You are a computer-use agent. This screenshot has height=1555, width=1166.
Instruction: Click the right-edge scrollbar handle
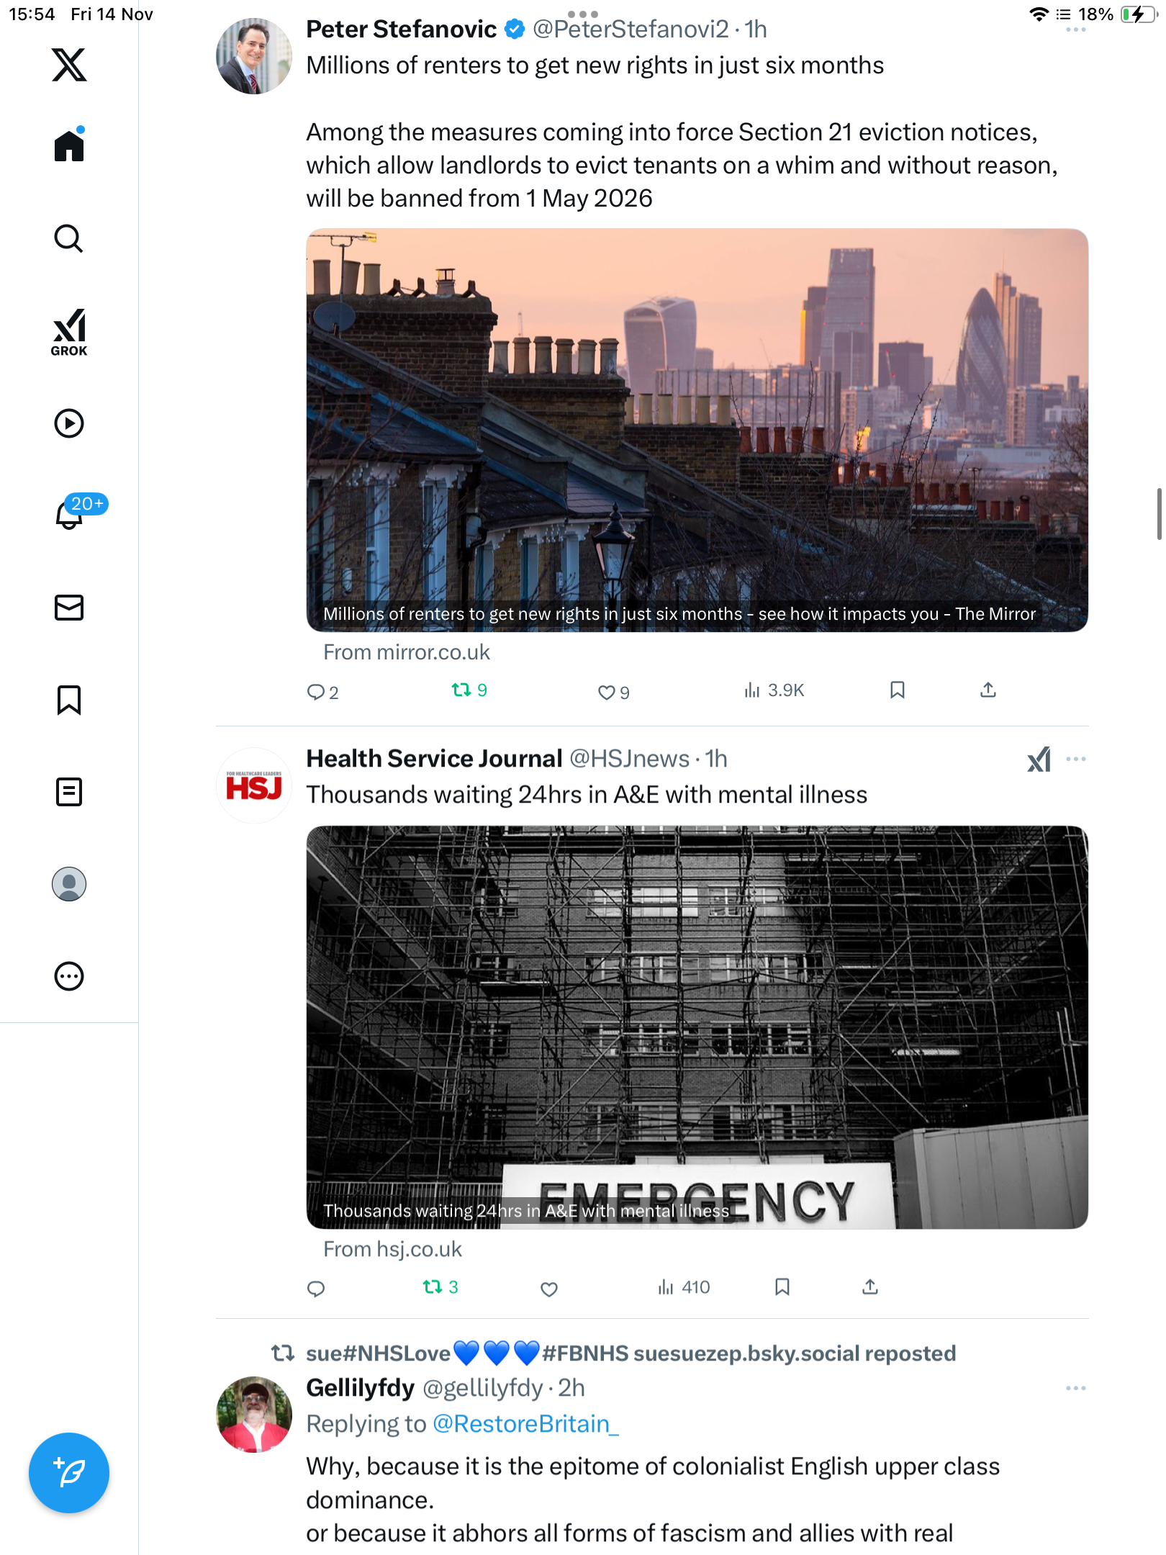pos(1158,513)
